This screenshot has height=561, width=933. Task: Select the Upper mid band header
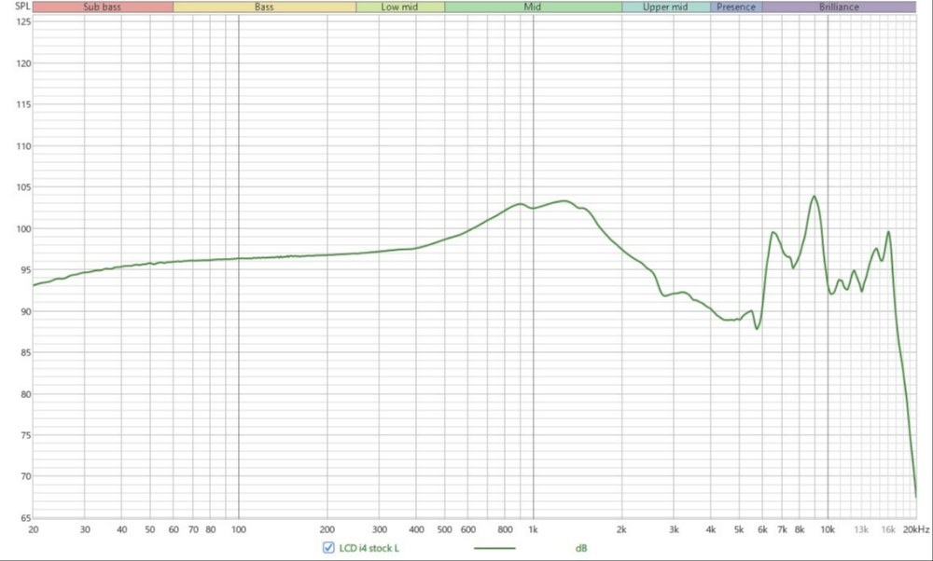pyautogui.click(x=666, y=7)
